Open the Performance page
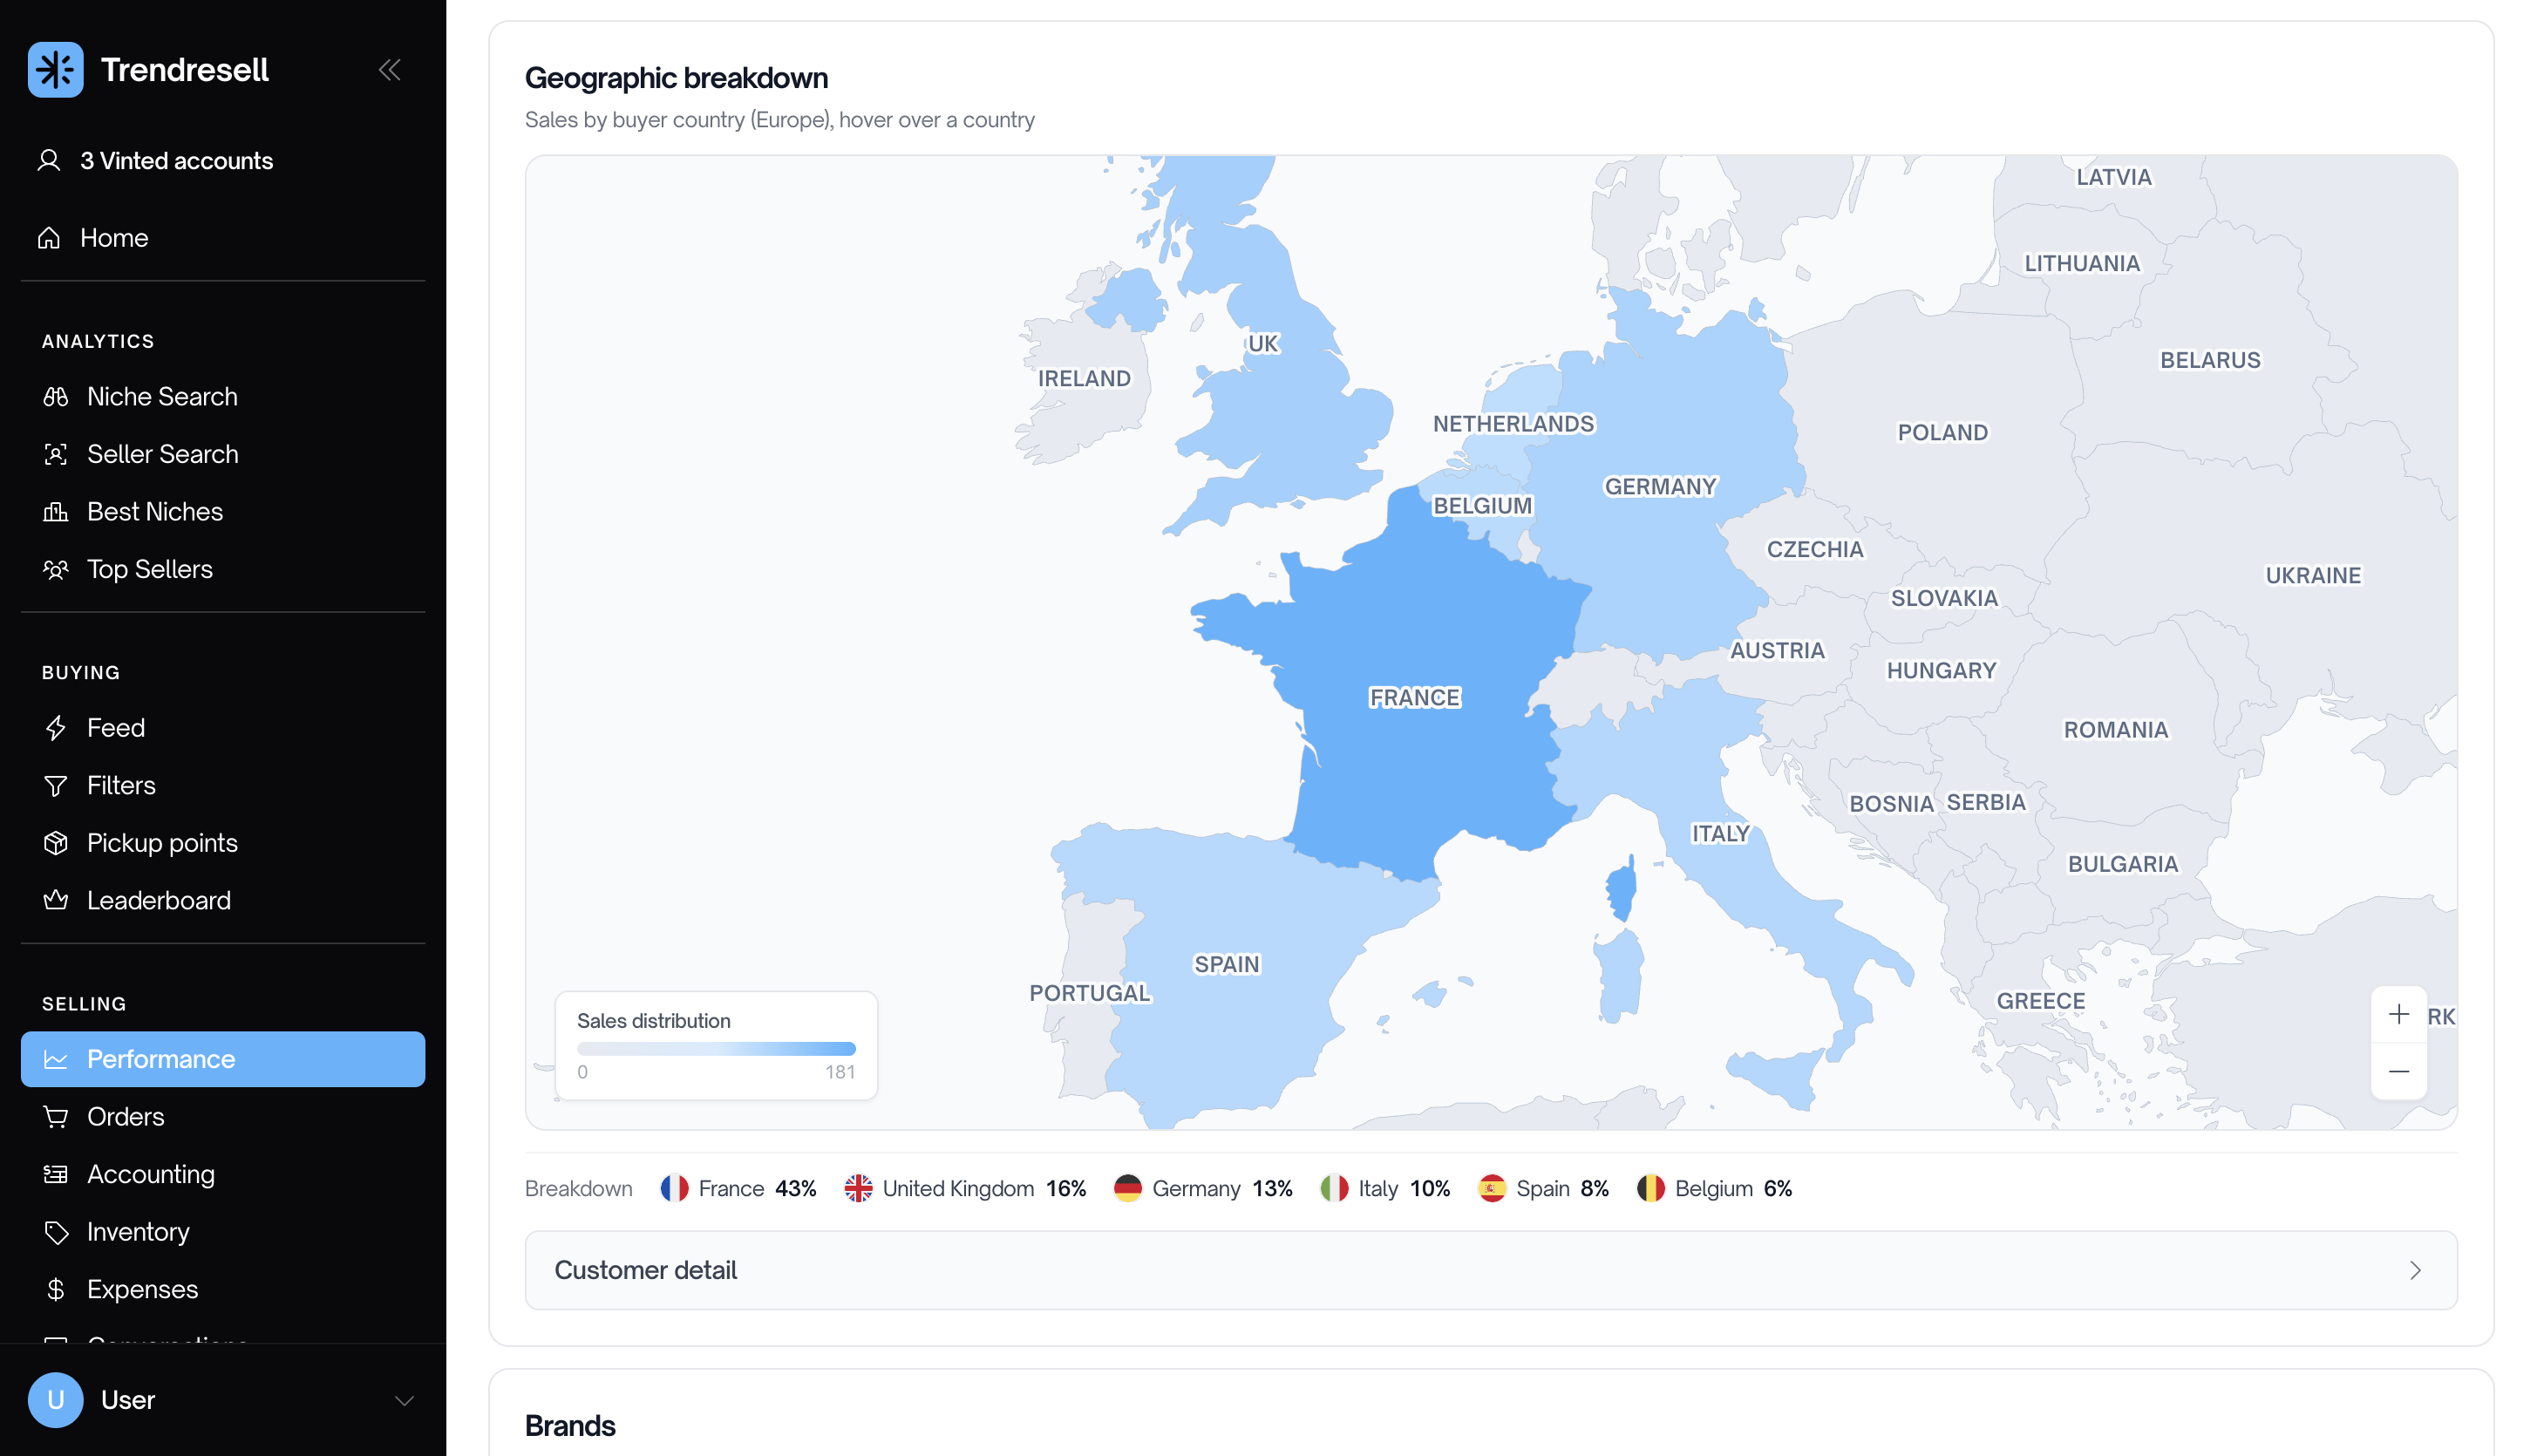This screenshot has width=2537, height=1456. [223, 1059]
